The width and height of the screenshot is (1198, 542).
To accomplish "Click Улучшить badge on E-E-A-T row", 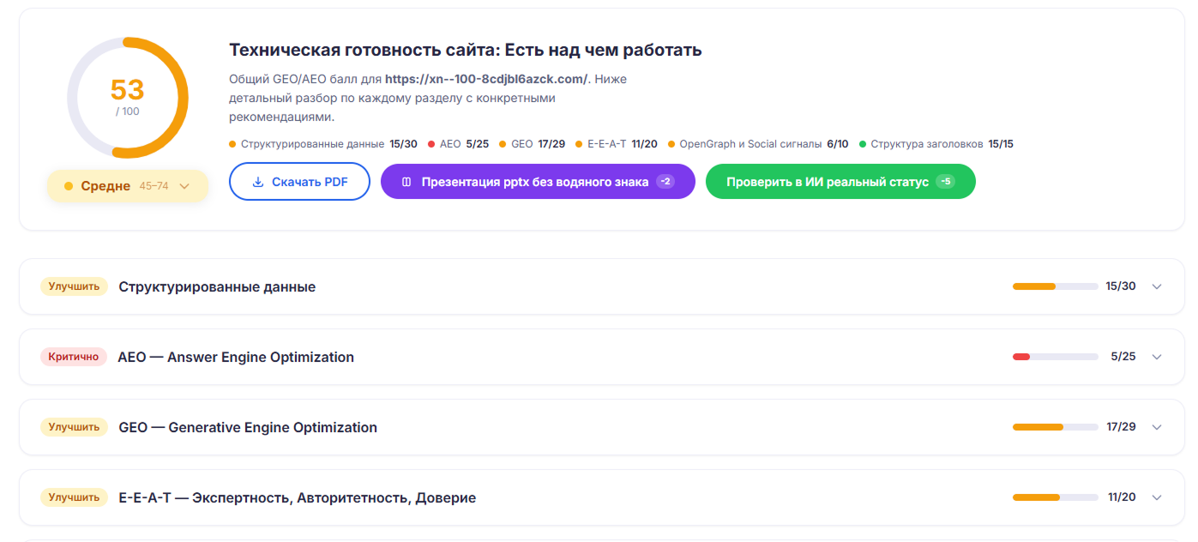I will (74, 497).
